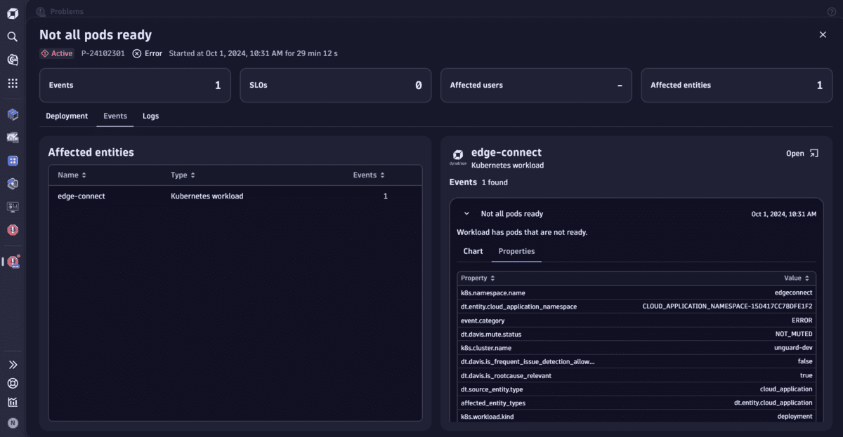843x437 pixels.
Task: Open the app grid launcher icon
Action: [12, 83]
